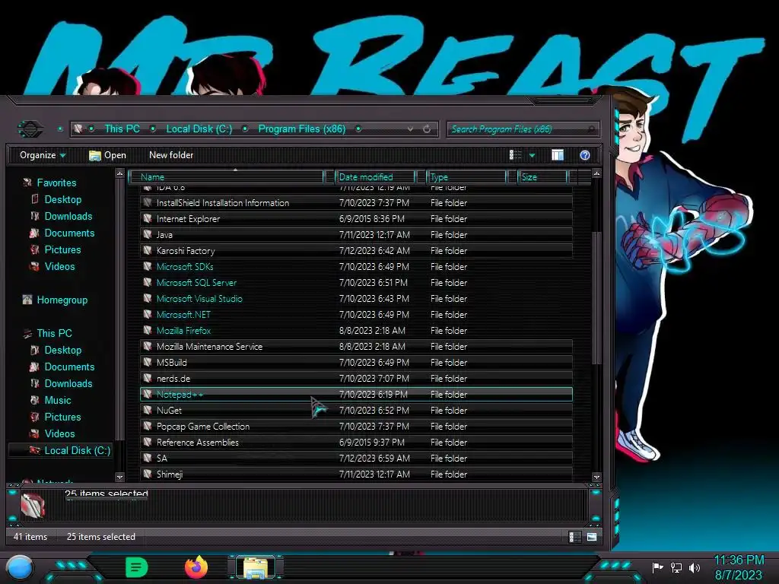Open Local Disk (C:) in navigation pane
Image resolution: width=779 pixels, height=584 pixels.
pos(77,450)
